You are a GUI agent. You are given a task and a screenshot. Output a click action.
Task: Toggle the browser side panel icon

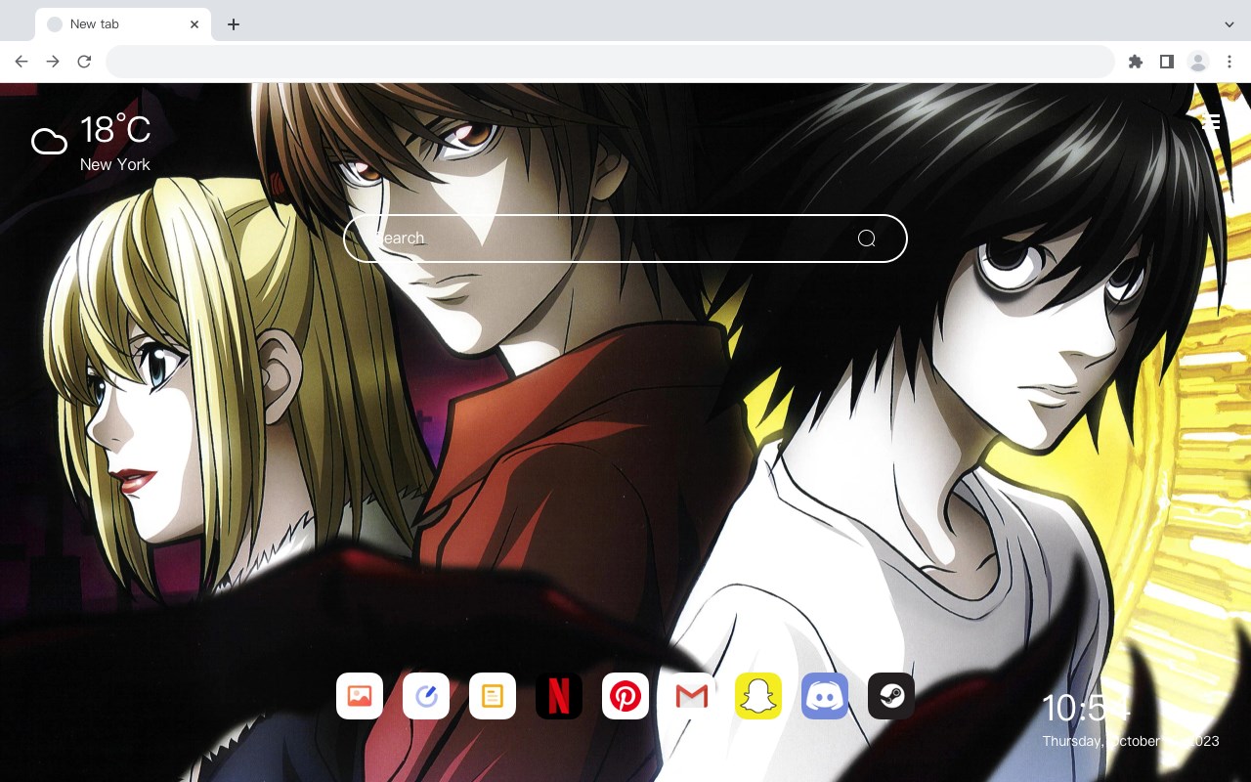point(1166,62)
